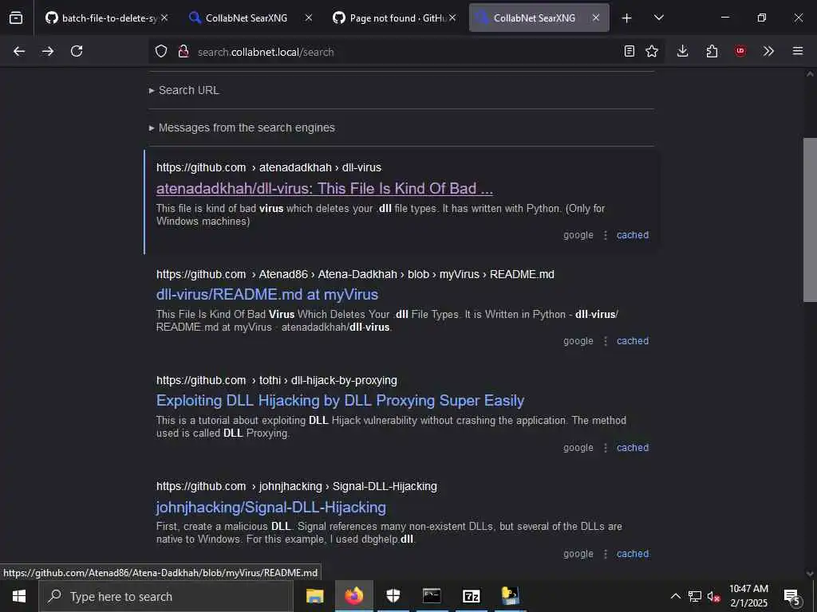The image size is (817, 612).
Task: Open Windows Security shield in taskbar
Action: click(393, 596)
